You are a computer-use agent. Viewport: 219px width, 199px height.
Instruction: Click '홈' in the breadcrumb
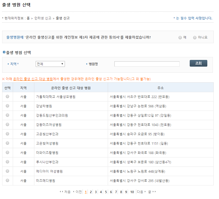28,18
